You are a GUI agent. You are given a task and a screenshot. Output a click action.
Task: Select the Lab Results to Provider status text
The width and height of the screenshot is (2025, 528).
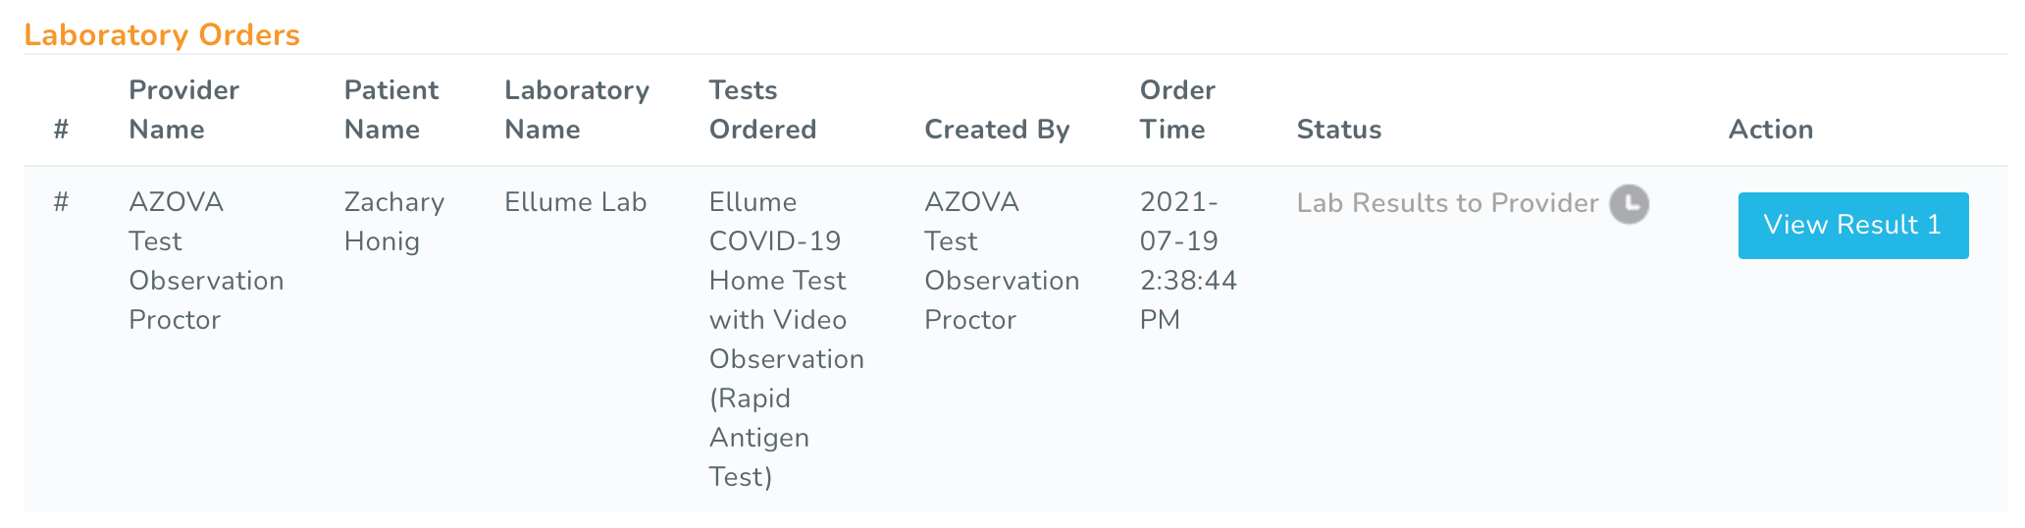click(x=1447, y=203)
